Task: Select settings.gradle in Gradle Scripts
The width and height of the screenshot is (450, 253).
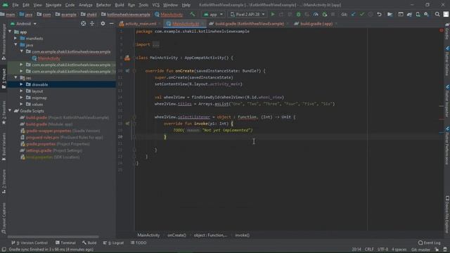Action: (x=39, y=150)
